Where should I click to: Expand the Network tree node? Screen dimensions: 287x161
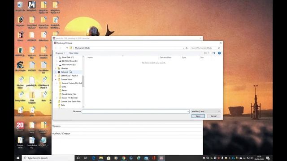coord(56,72)
